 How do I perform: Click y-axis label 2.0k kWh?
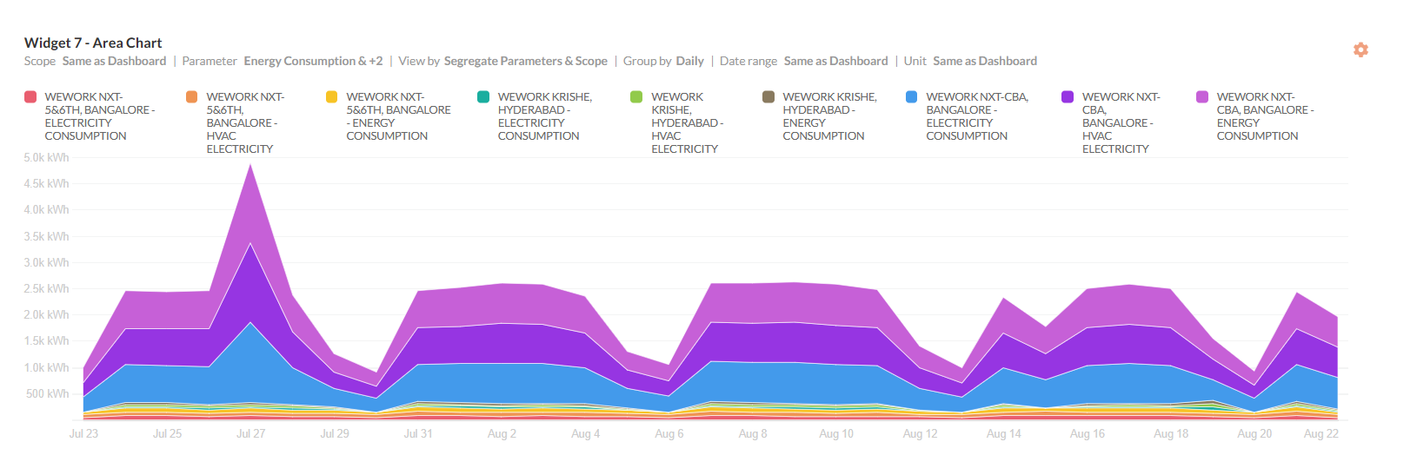click(46, 314)
